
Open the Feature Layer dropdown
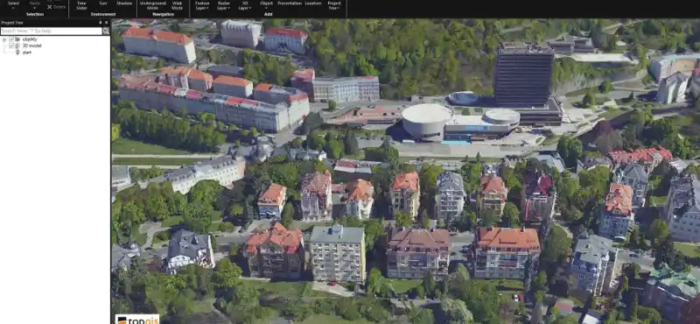[202, 5]
